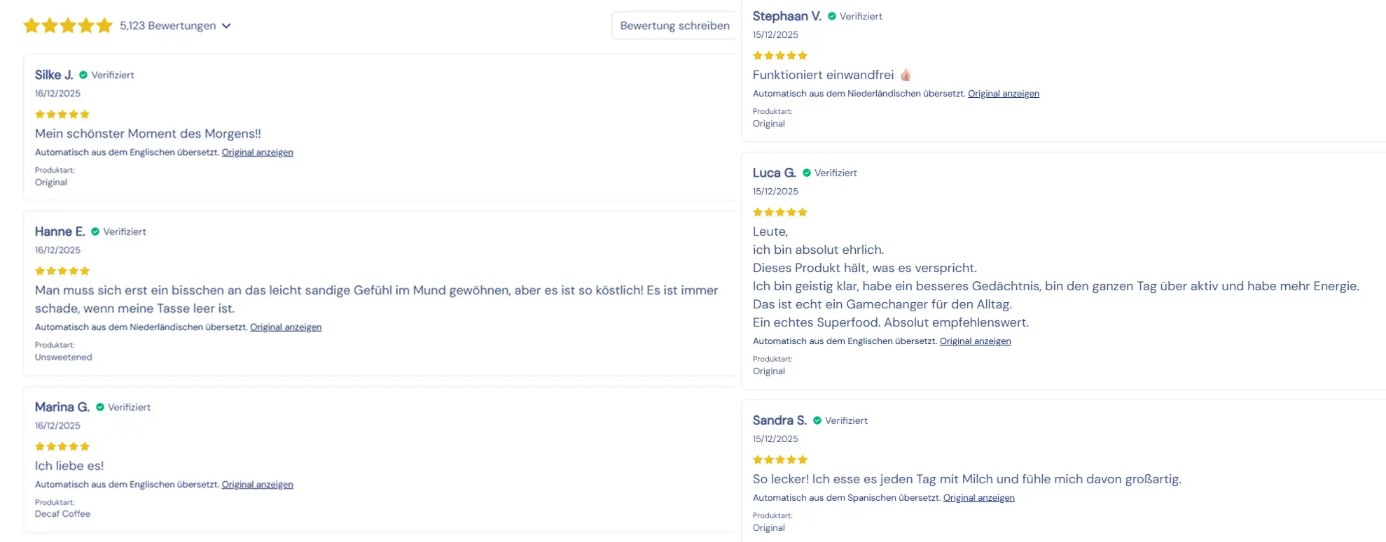Click Bewertung schreiben button
Image resolution: width=1386 pixels, height=542 pixels.
pos(673,25)
